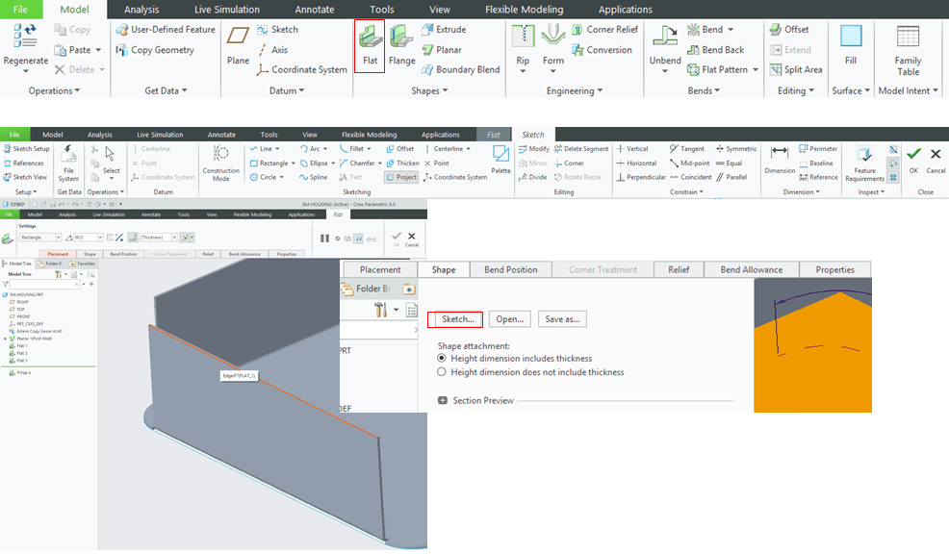Select 'Height dimension includes thickness' option
This screenshot has height=554, width=949.
[442, 358]
